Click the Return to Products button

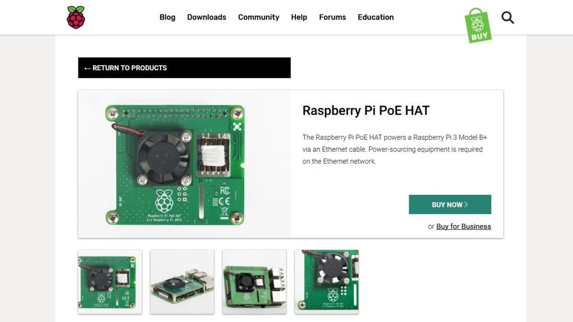click(184, 68)
